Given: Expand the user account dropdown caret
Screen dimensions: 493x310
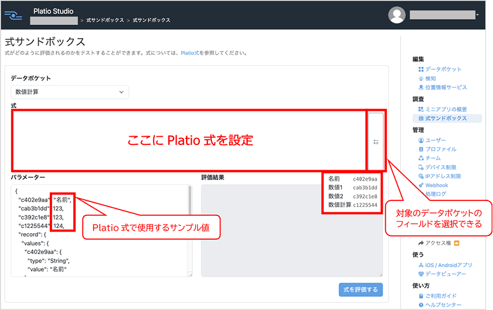Looking at the screenshot, I should tap(477, 15).
